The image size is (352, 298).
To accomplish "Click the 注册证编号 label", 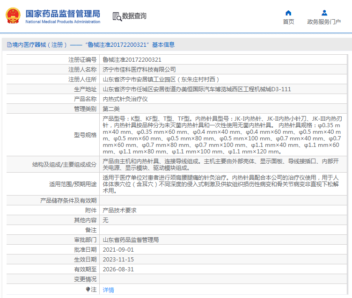I will pyautogui.click(x=82, y=60).
